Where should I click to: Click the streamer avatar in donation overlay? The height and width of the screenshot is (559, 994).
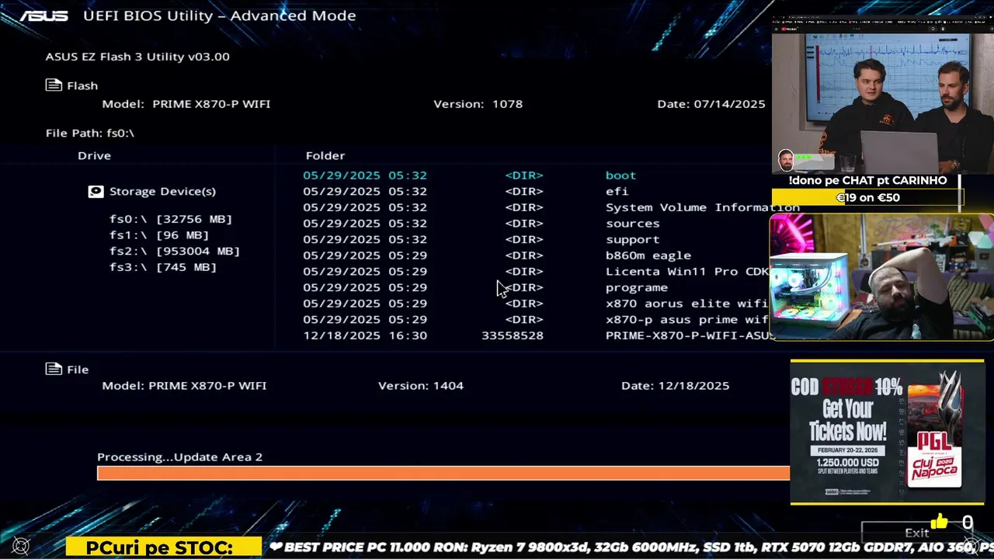pos(786,161)
